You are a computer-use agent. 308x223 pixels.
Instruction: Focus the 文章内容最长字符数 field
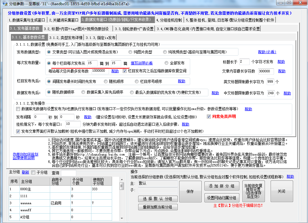coord(266,71)
